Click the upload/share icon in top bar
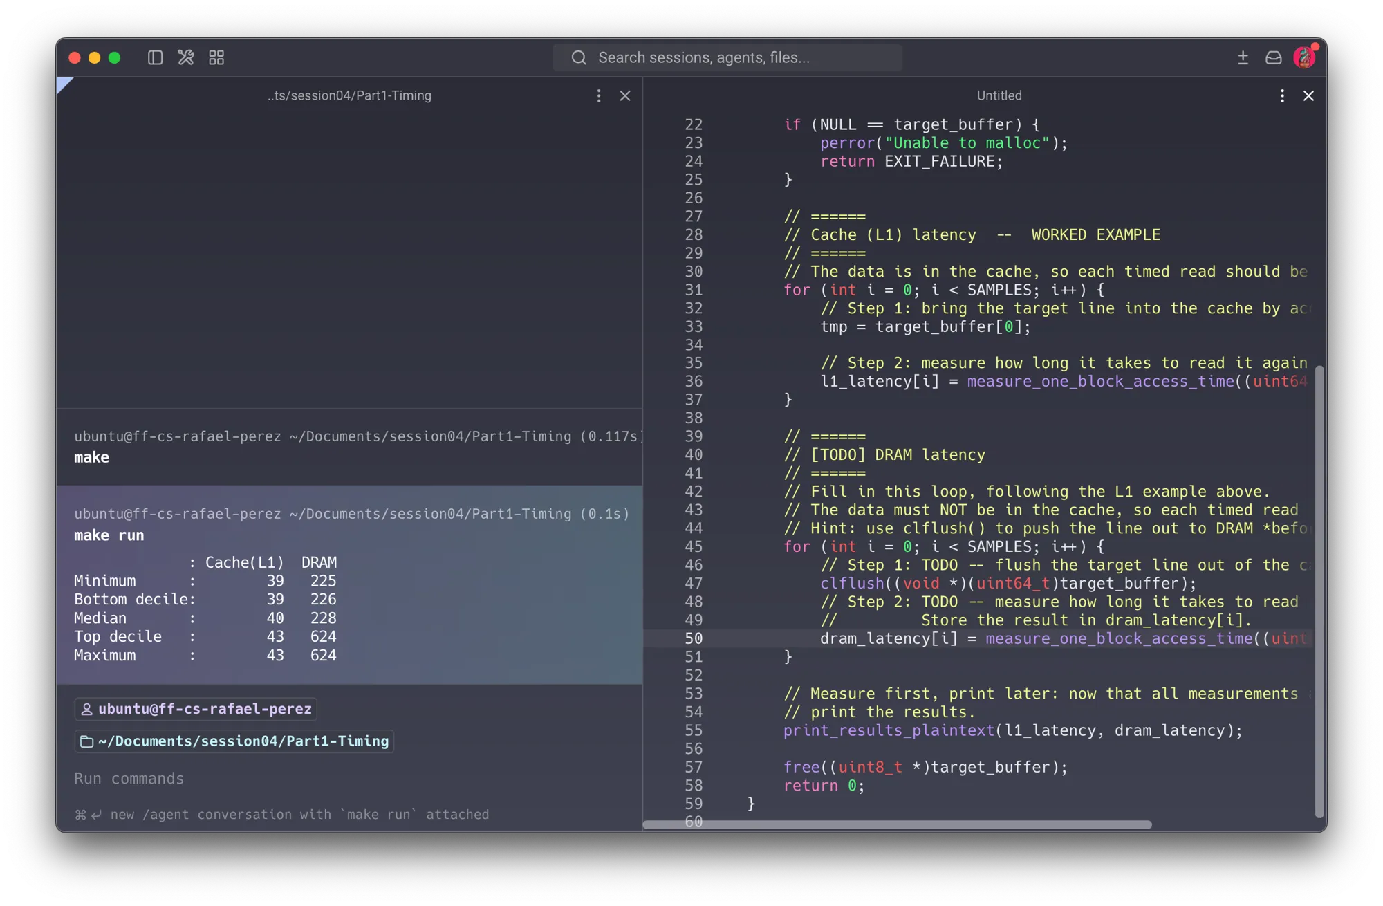The image size is (1383, 906). pyautogui.click(x=1243, y=57)
